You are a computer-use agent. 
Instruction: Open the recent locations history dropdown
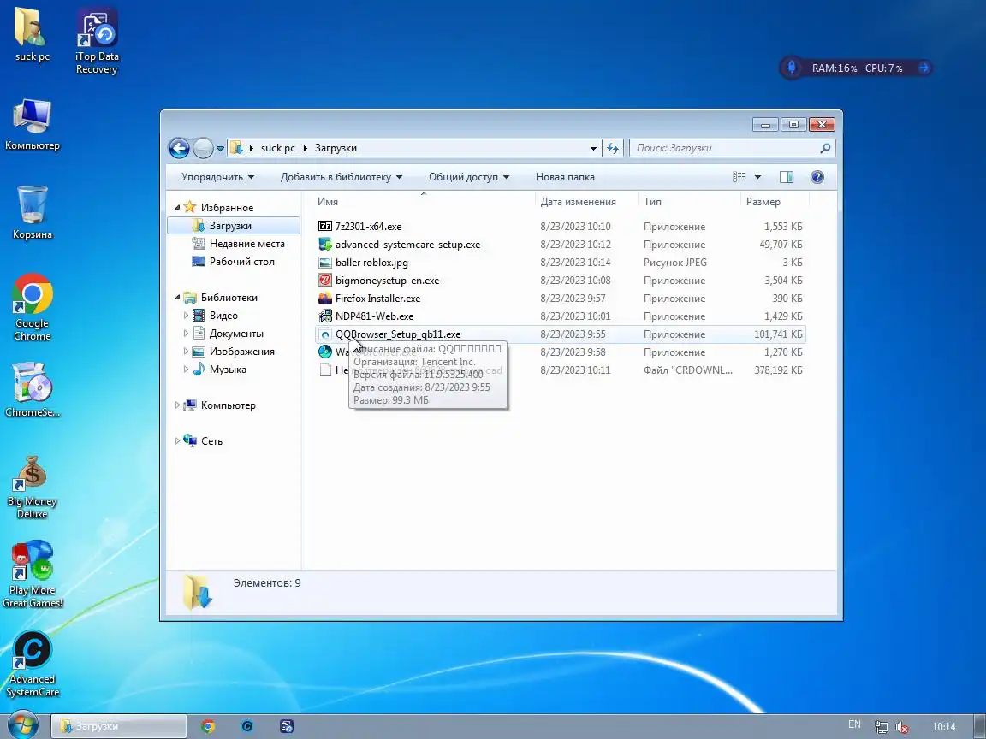220,149
